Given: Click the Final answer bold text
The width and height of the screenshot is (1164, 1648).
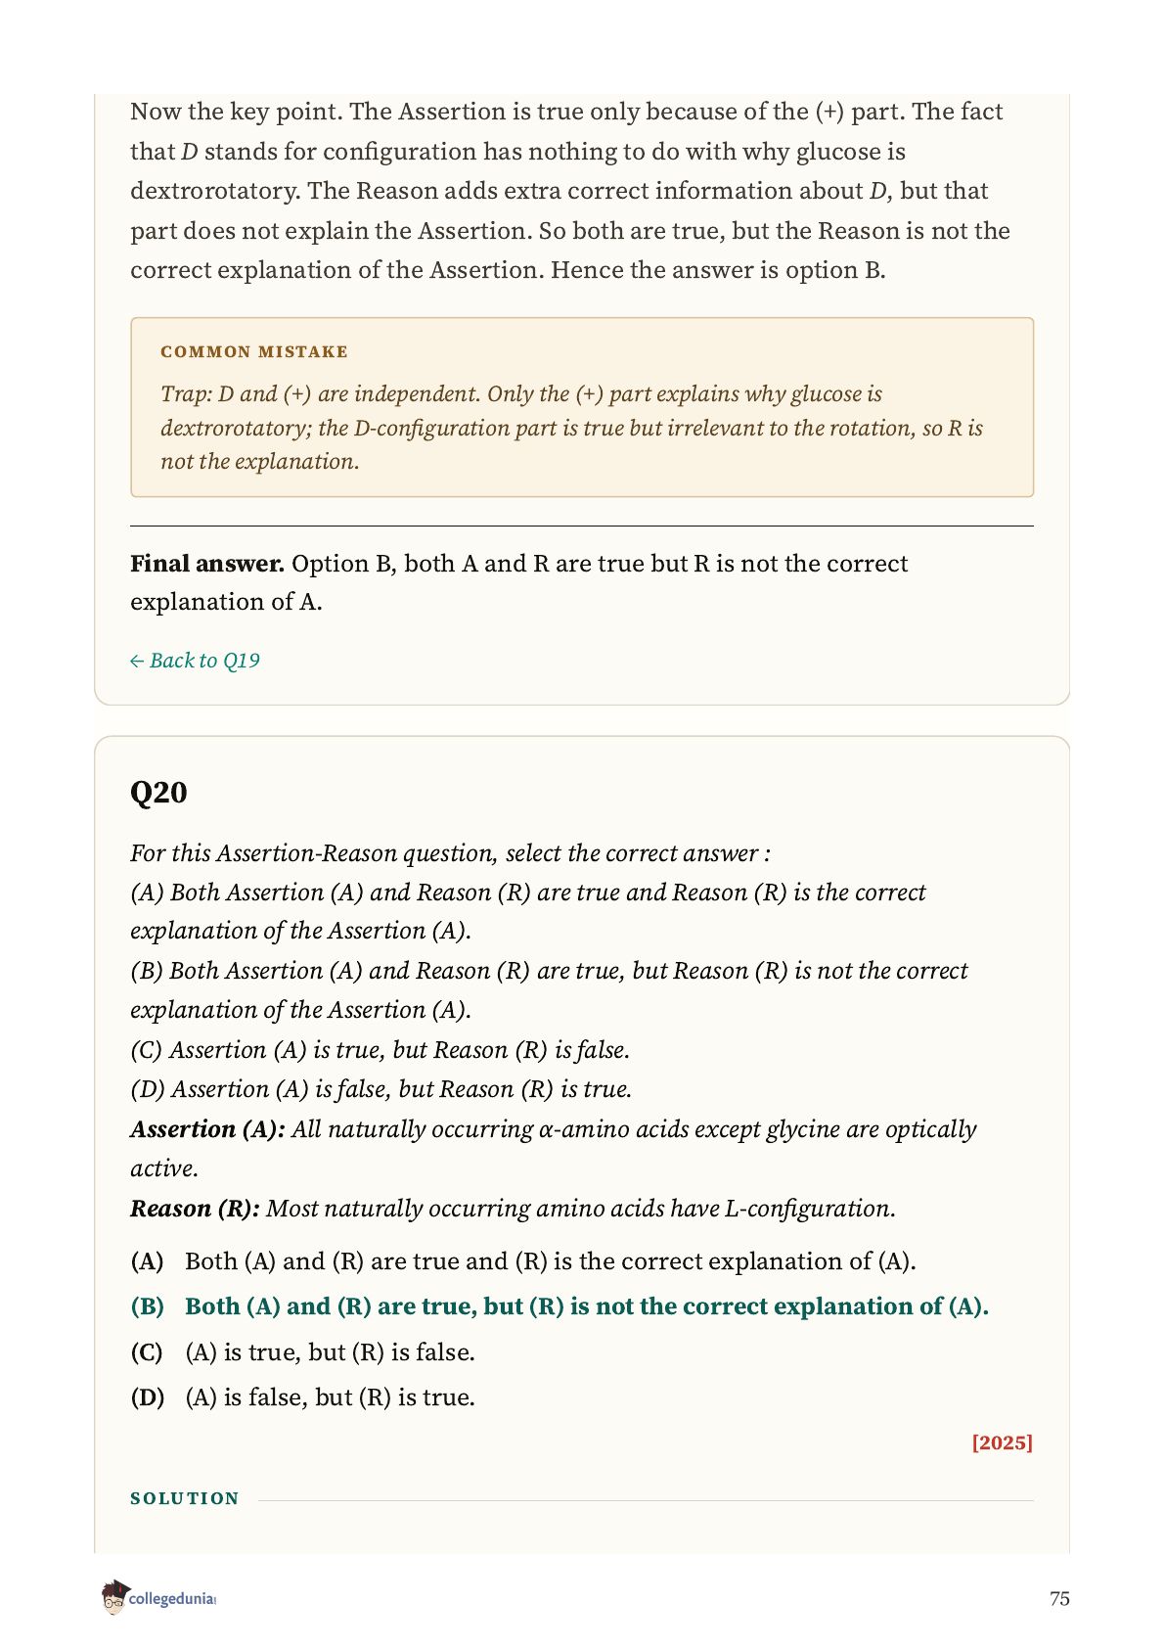Looking at the screenshot, I should pyautogui.click(x=207, y=564).
